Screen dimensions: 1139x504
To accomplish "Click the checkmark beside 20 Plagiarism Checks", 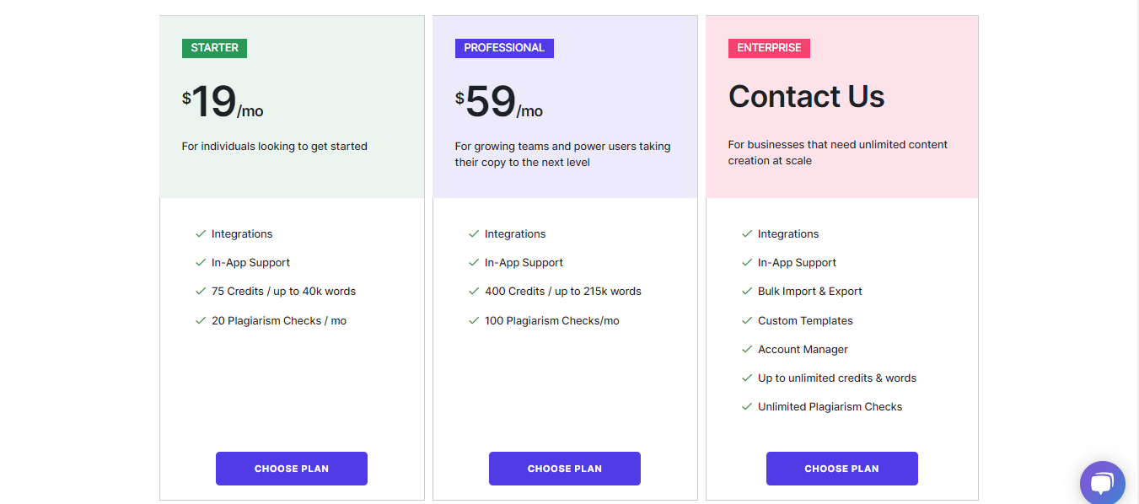I will pyautogui.click(x=201, y=320).
